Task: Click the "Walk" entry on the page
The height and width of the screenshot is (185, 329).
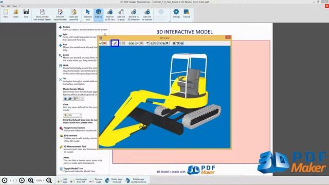Action: pos(66,65)
